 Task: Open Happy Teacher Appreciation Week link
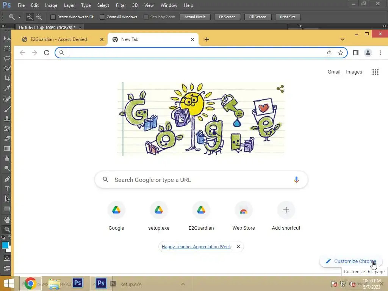coord(196,247)
